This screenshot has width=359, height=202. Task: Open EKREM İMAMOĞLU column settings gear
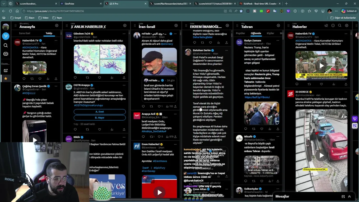[x=227, y=26]
